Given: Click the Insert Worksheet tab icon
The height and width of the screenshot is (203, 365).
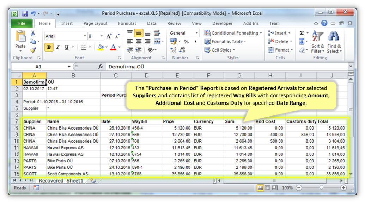Looking at the screenshot, I should click(x=93, y=181).
